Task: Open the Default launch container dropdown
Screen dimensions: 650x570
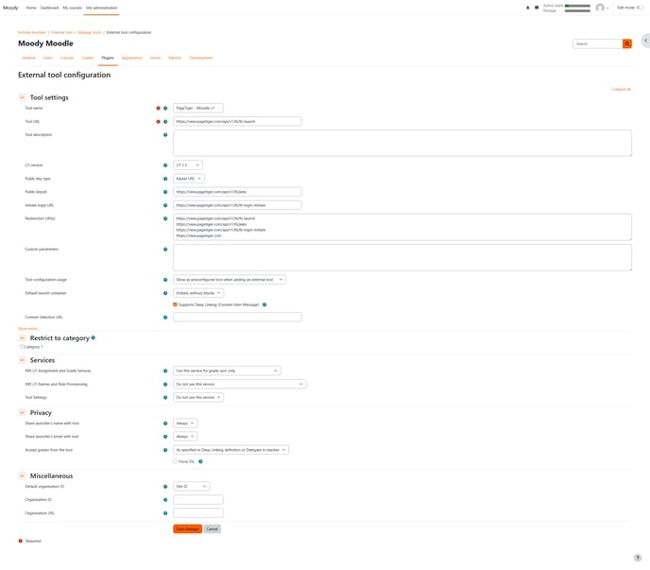Action: [198, 293]
